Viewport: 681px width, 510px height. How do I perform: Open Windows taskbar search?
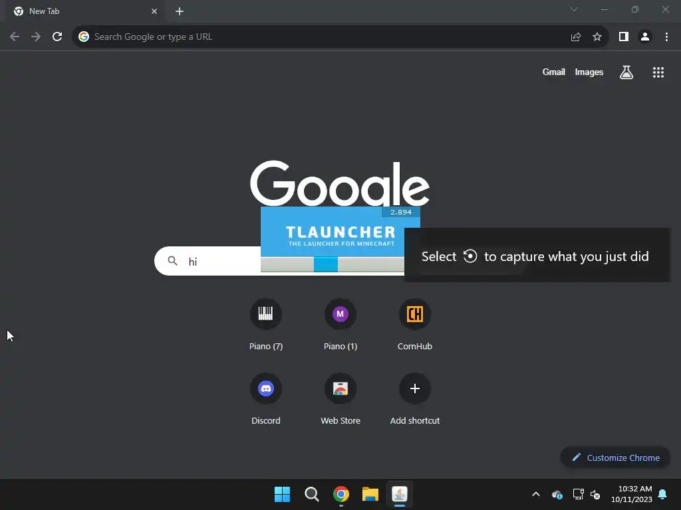(x=312, y=494)
